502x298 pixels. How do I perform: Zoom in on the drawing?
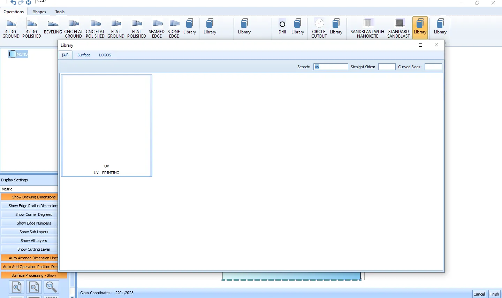click(16, 287)
